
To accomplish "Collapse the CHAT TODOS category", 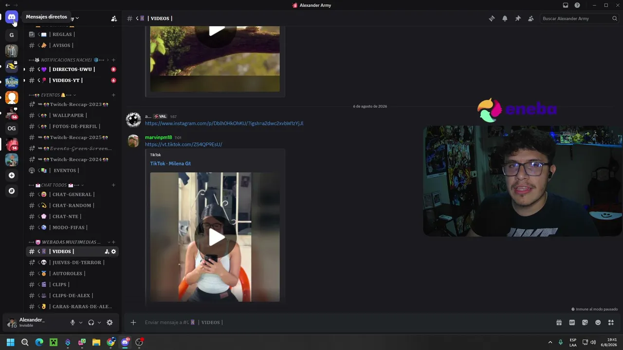I will [56, 185].
